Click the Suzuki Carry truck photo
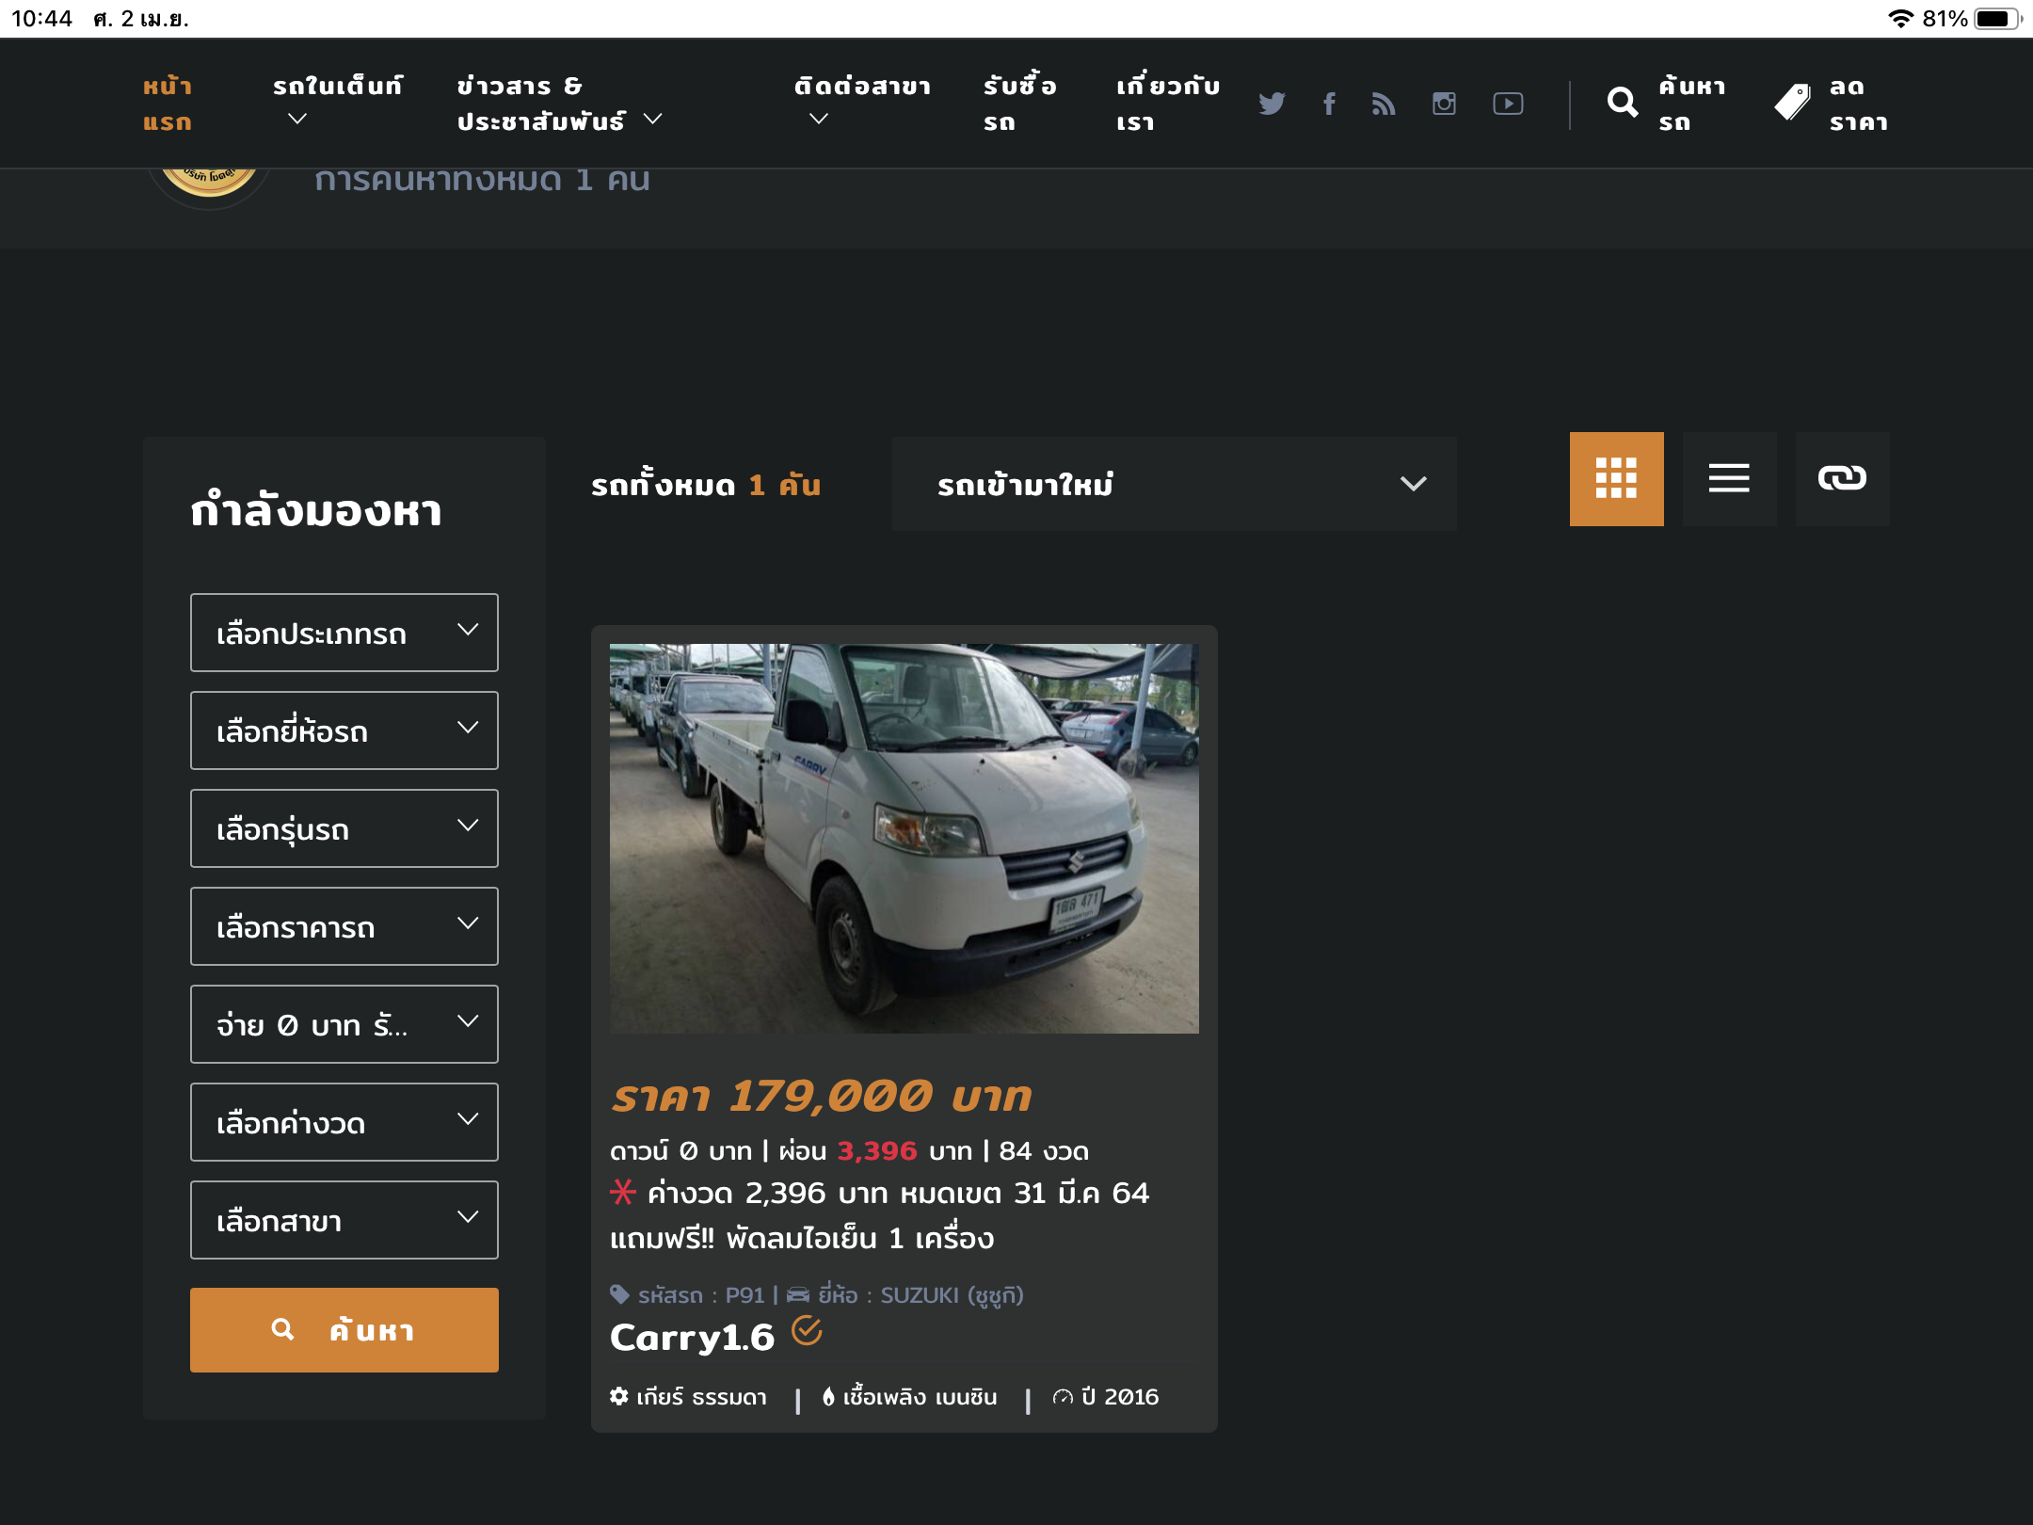 [x=904, y=838]
